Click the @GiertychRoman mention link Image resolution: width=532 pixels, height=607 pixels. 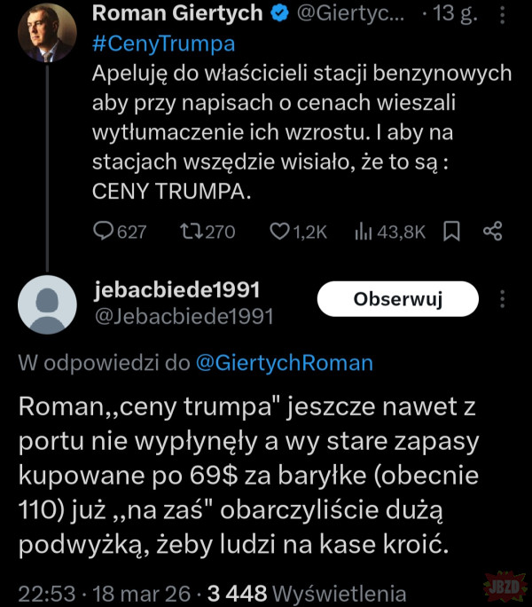click(x=282, y=363)
